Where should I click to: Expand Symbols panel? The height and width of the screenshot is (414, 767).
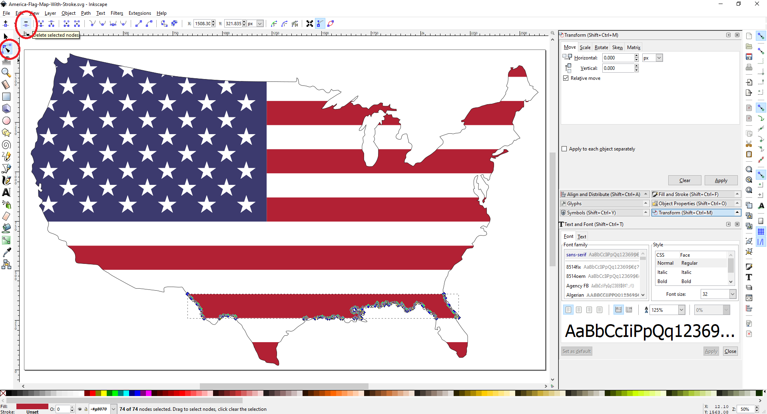[x=604, y=213]
